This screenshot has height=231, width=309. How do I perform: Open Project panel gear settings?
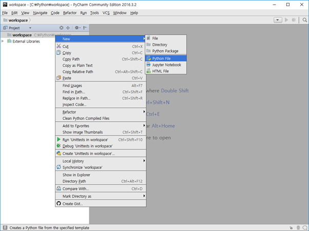point(77,28)
